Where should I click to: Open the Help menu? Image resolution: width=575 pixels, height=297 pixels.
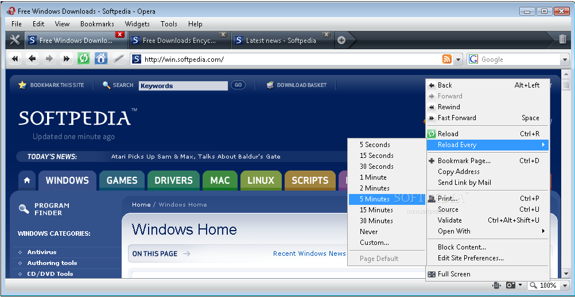195,24
